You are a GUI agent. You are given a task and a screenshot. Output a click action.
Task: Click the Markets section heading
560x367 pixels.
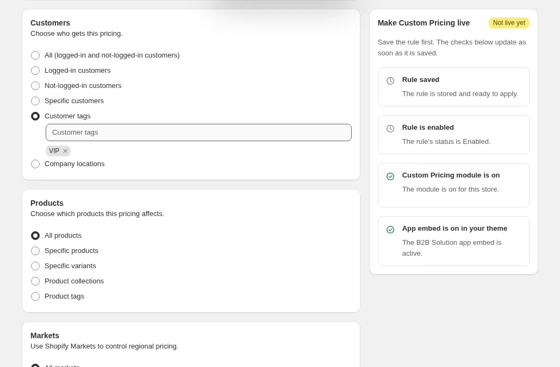point(45,336)
